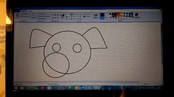174x97 pixels.
Task: Choose the Line shape in shapes gallery
Action: coord(67,14)
